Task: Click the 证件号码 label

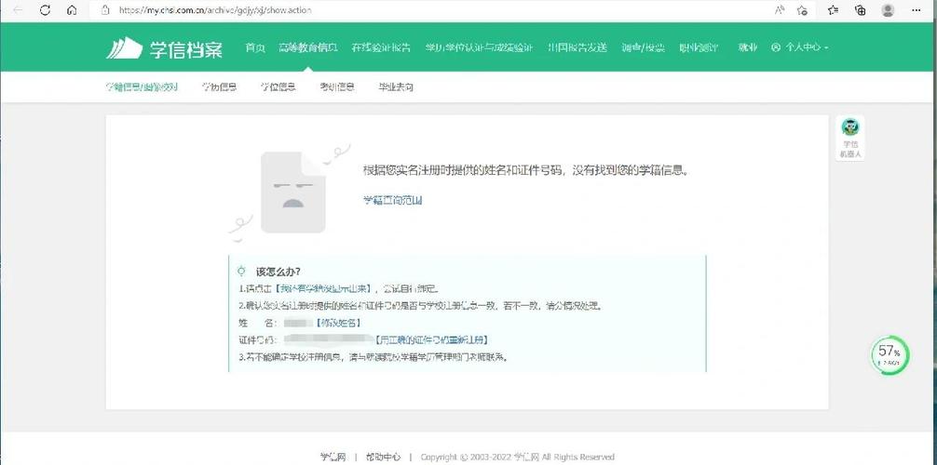Action: (x=258, y=340)
